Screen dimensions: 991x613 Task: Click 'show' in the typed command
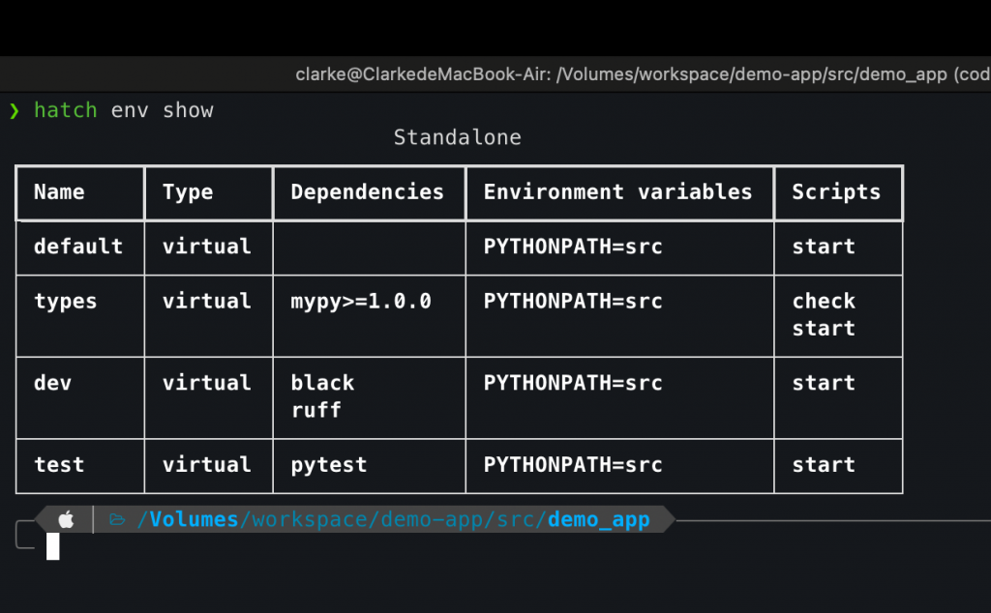189,110
